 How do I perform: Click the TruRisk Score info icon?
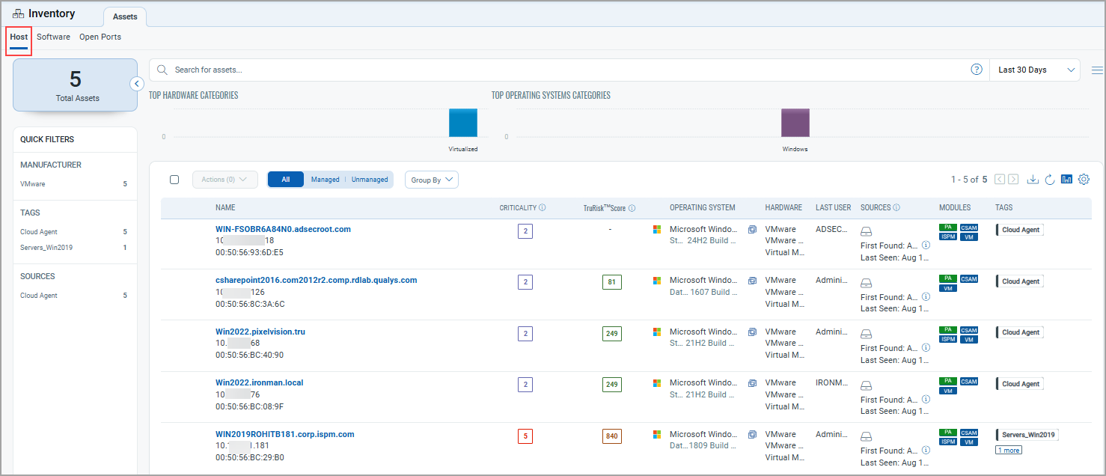(632, 208)
